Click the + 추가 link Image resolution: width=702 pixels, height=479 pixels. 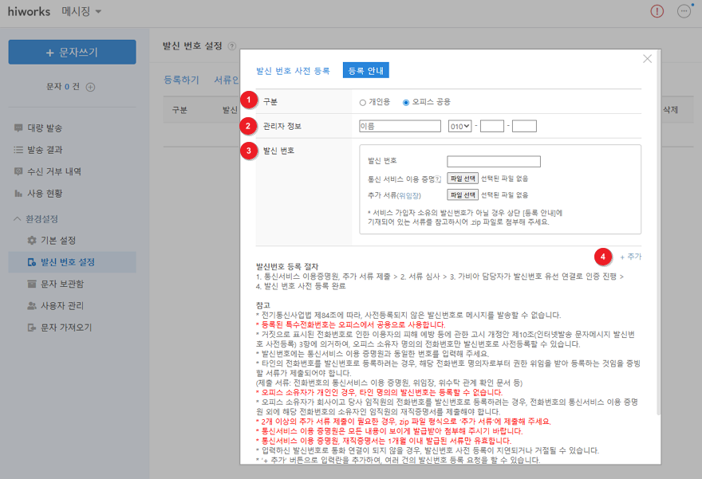[630, 257]
